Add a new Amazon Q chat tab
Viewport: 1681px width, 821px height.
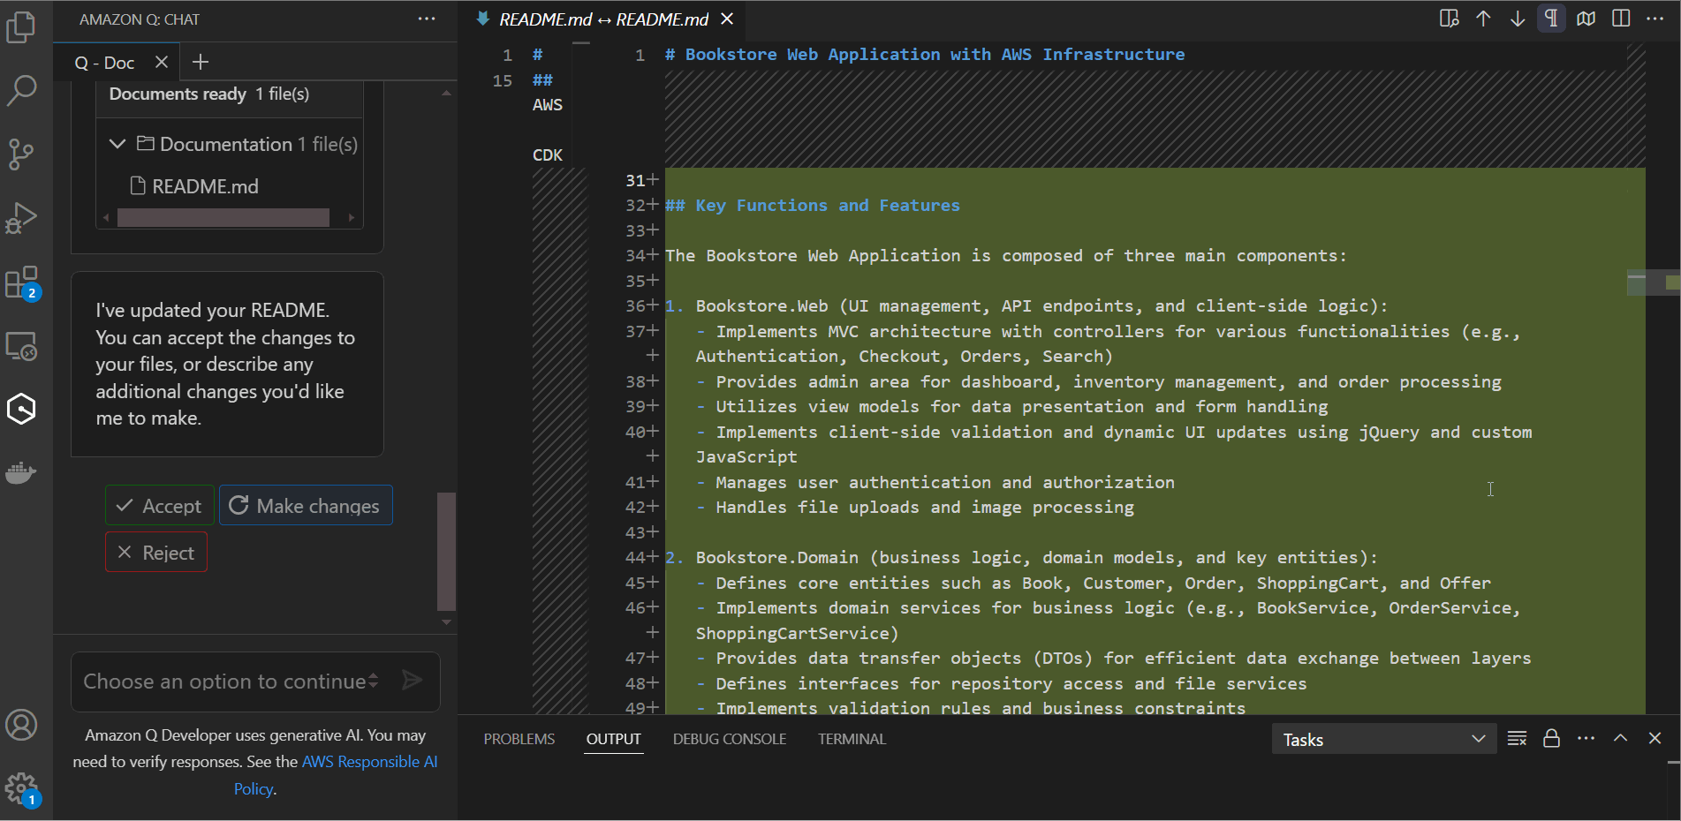(x=201, y=62)
